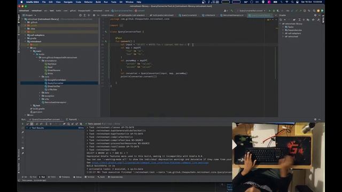The height and width of the screenshot is (192, 342).
Task: Select QueryConverter in the Project tree
Action: pos(56,83)
